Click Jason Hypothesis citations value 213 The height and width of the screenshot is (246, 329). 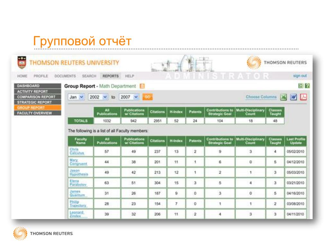157,172
